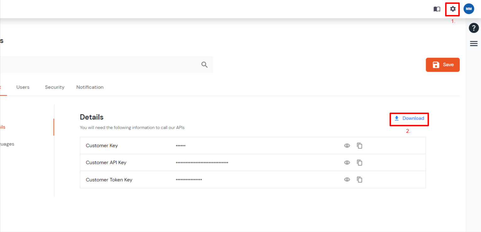
Task: Open settings via the gear icon
Action: 453,9
